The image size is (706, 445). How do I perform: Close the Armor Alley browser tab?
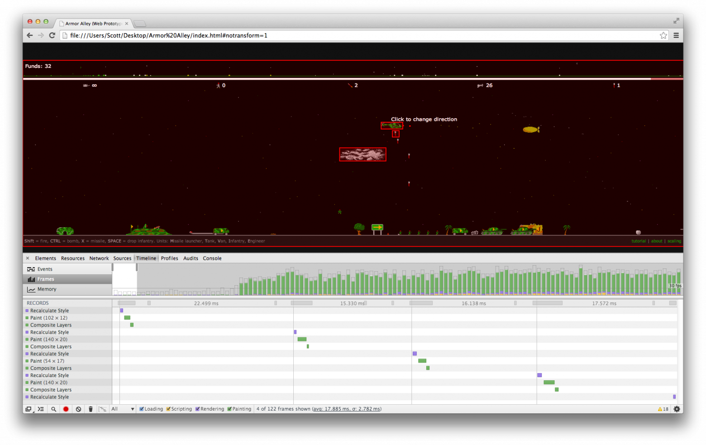click(x=127, y=24)
